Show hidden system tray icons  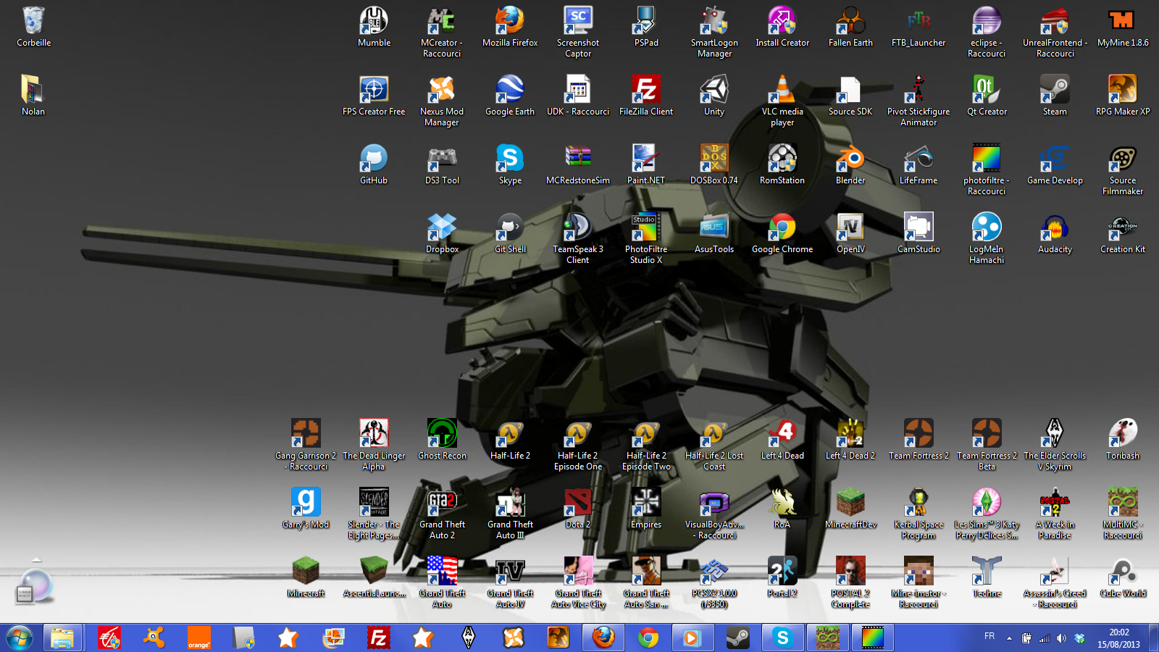1009,638
